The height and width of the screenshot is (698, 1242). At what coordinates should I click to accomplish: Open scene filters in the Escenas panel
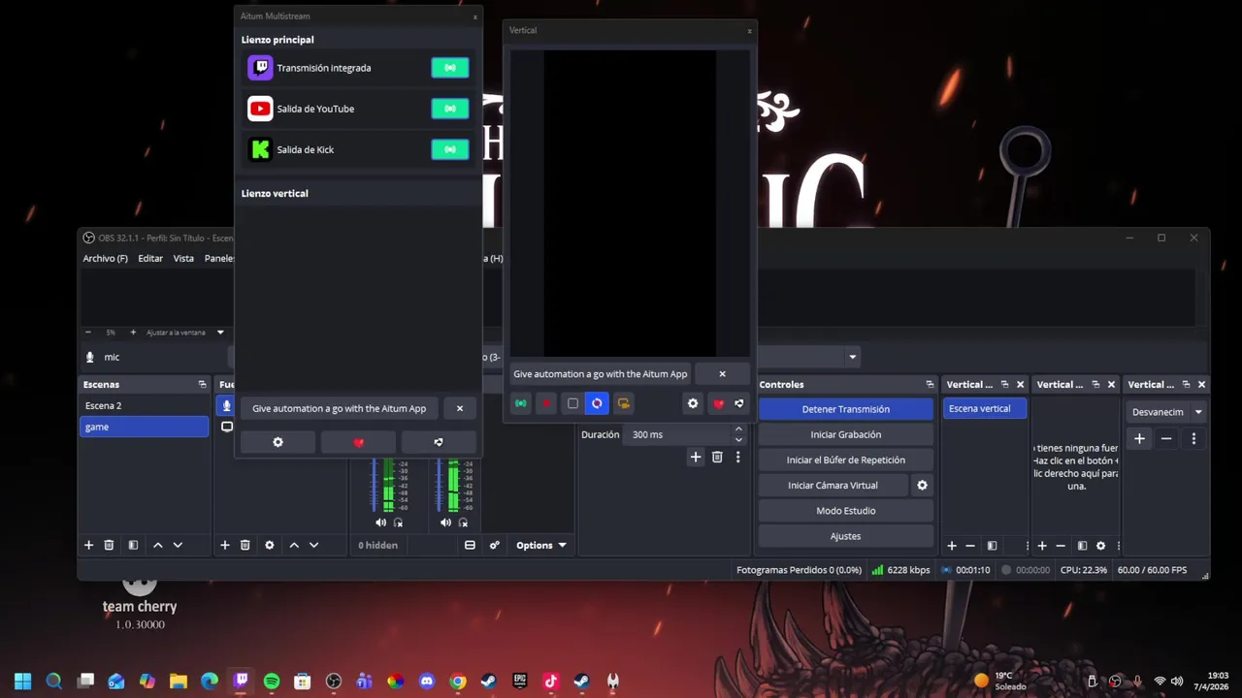[133, 545]
